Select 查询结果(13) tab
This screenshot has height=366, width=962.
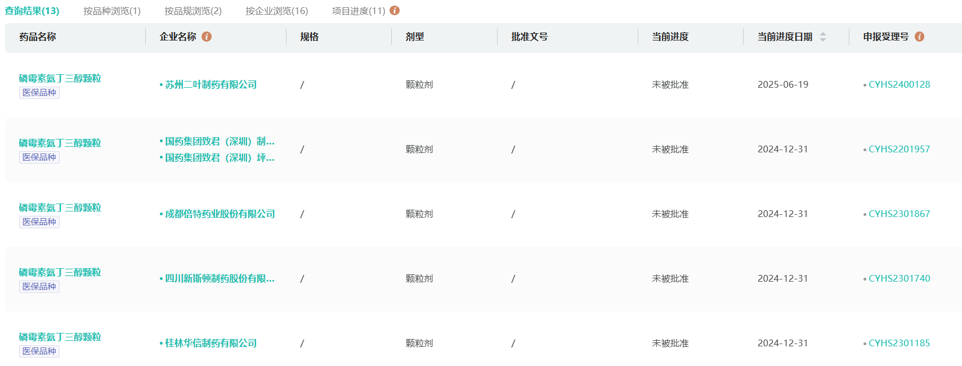tap(32, 11)
